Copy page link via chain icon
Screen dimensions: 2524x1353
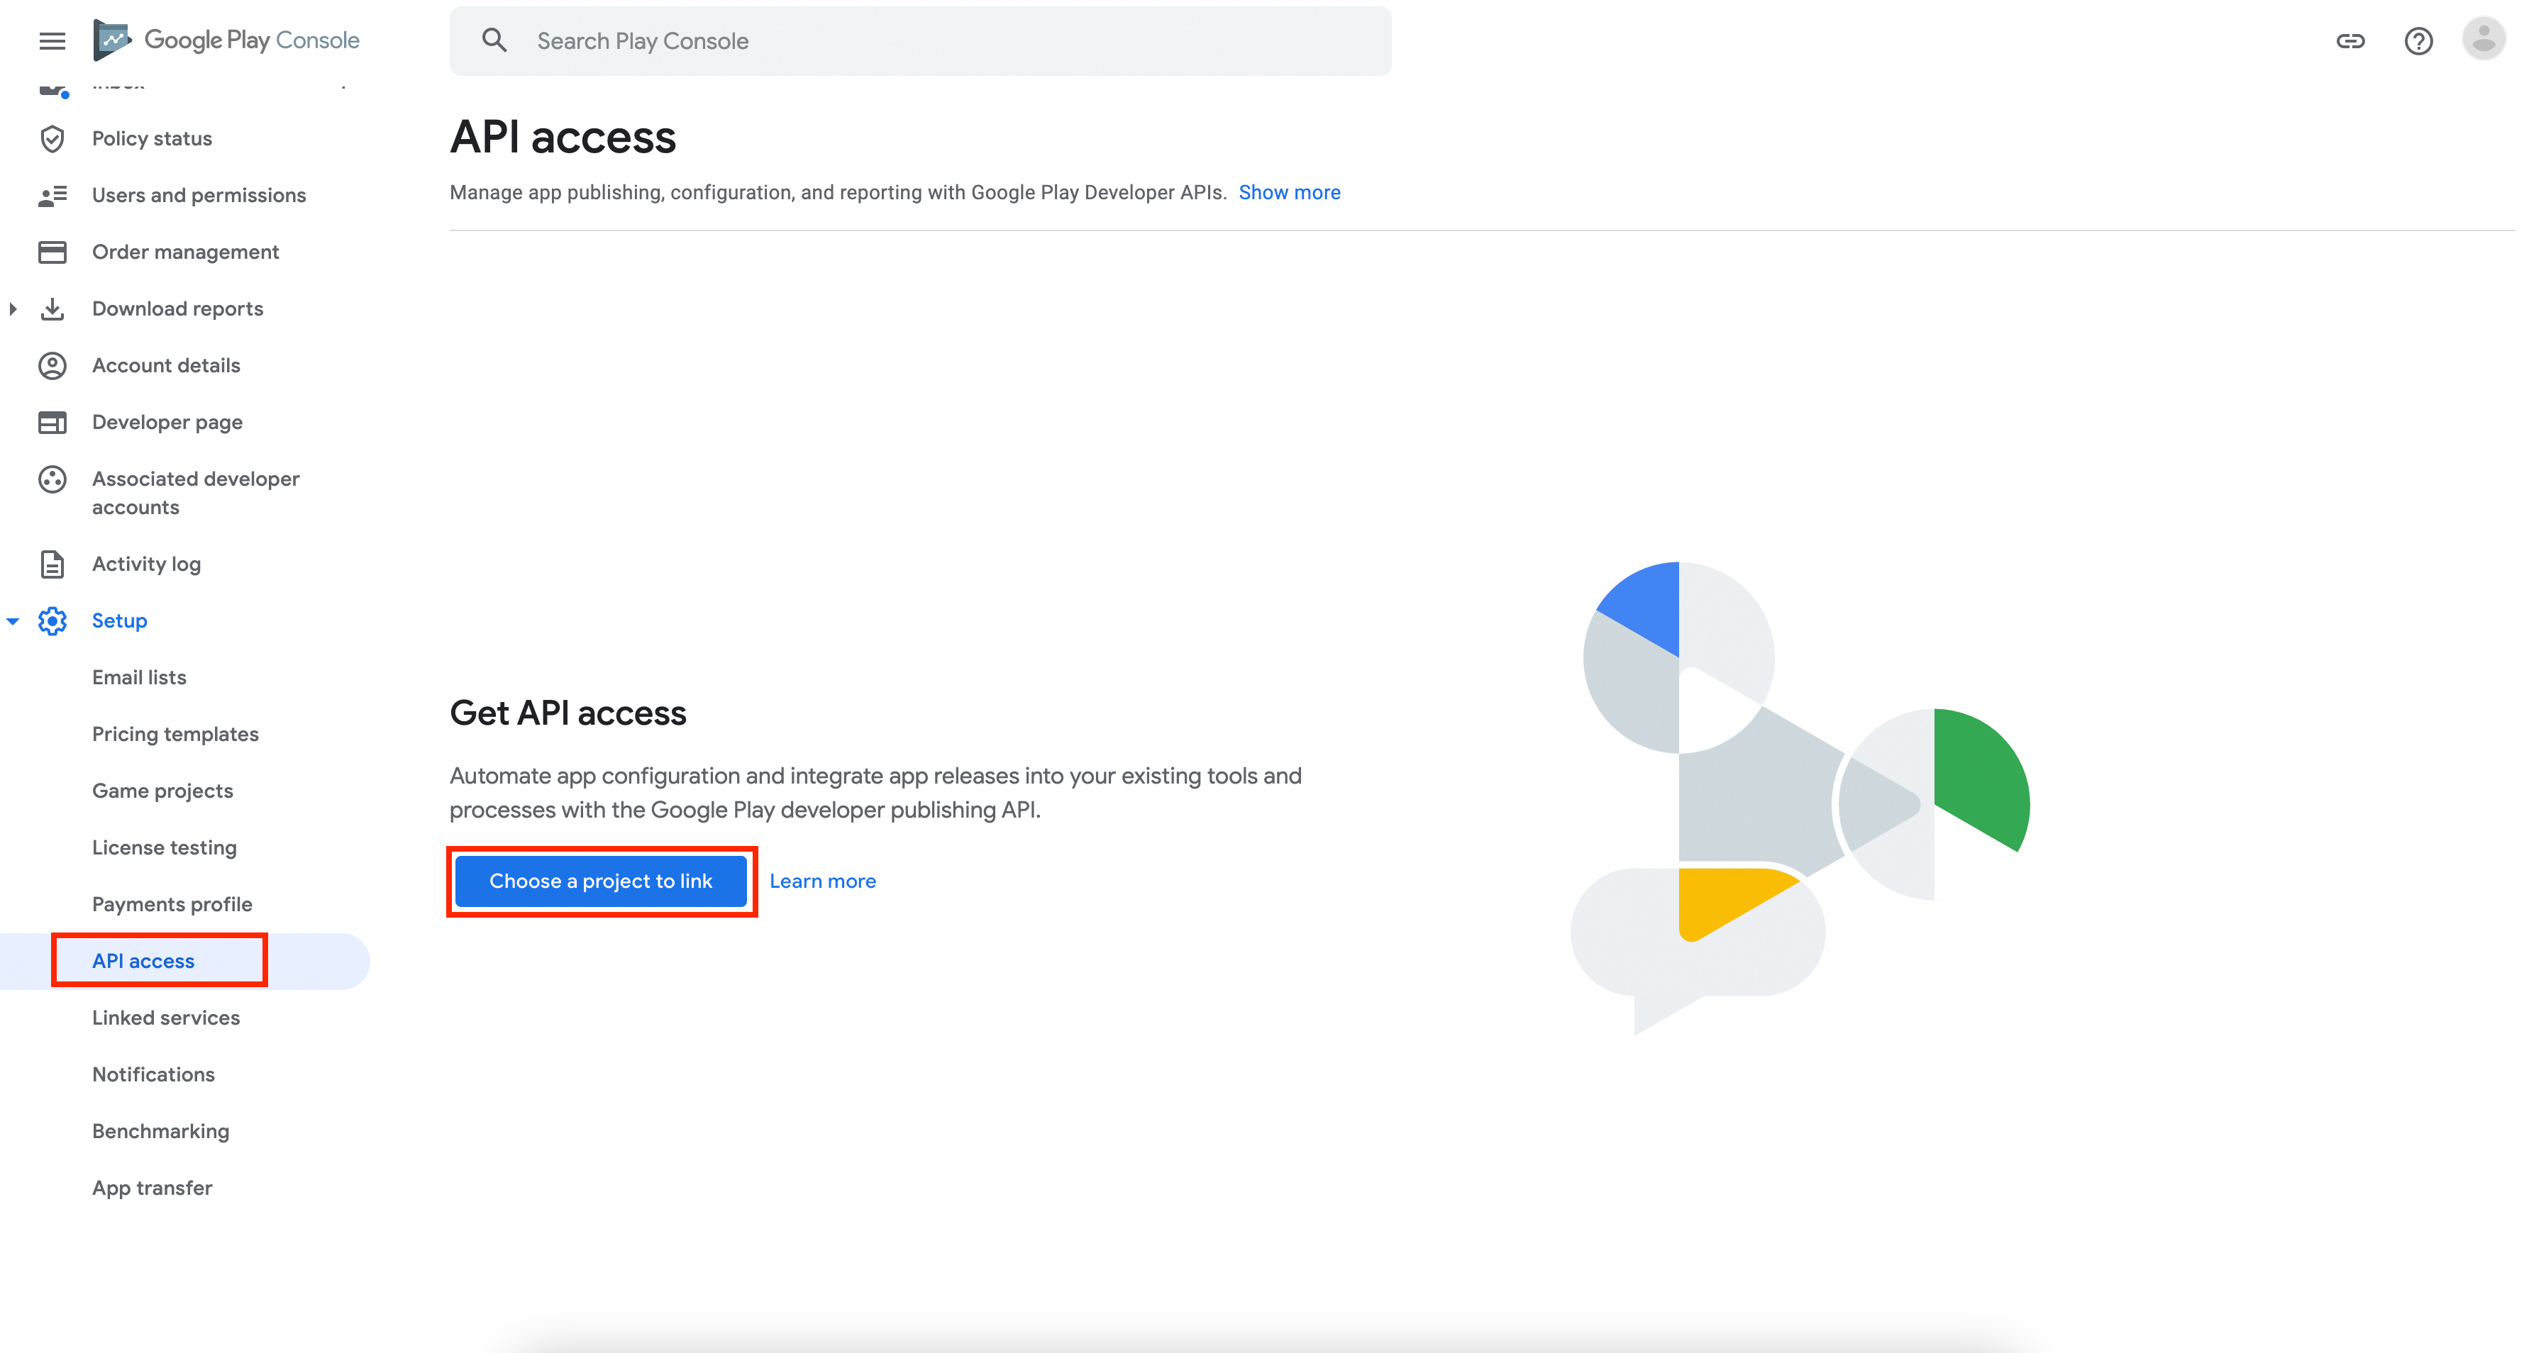click(x=2349, y=40)
